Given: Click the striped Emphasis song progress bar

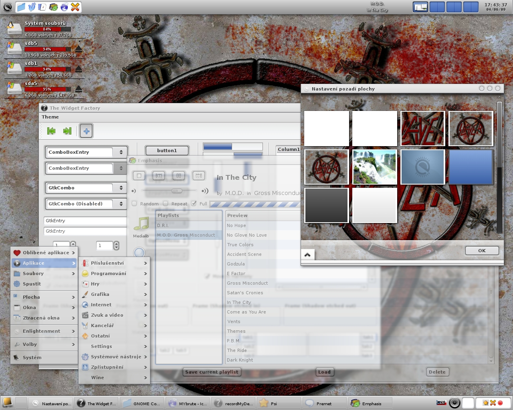Looking at the screenshot, I should (255, 204).
